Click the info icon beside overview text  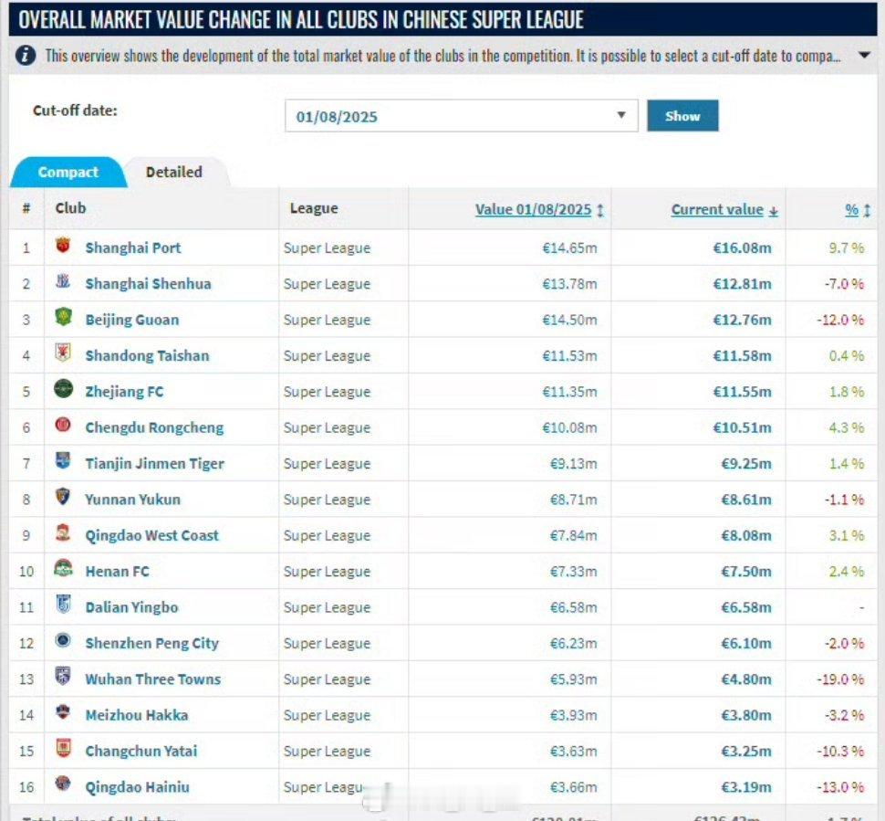26,56
